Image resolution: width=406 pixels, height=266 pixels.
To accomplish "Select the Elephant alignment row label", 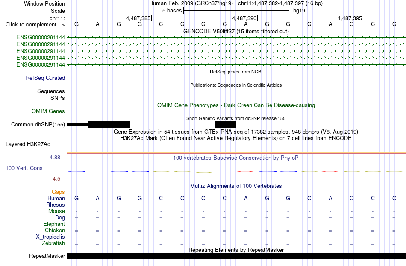I will pos(54,224).
